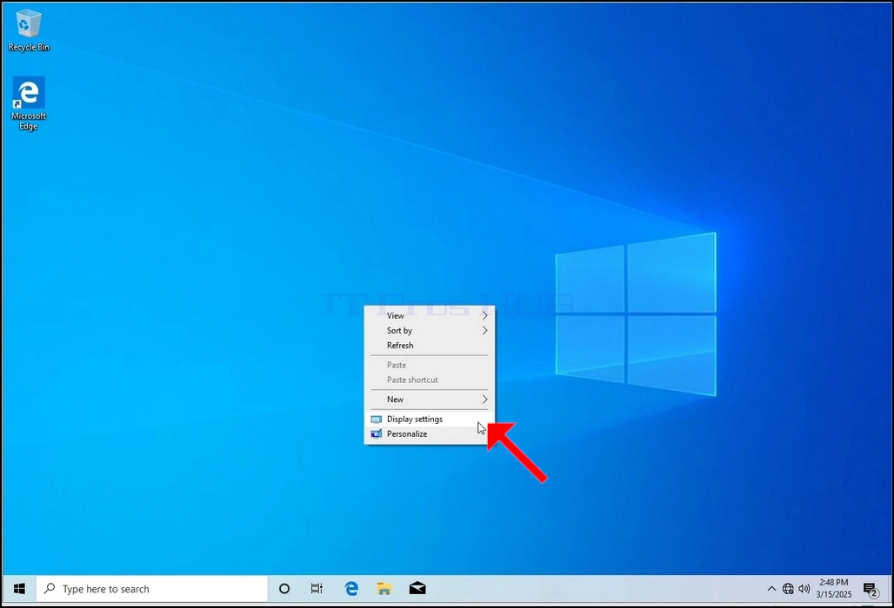894x608 pixels.
Task: Click the network globe tray icon
Action: point(788,589)
